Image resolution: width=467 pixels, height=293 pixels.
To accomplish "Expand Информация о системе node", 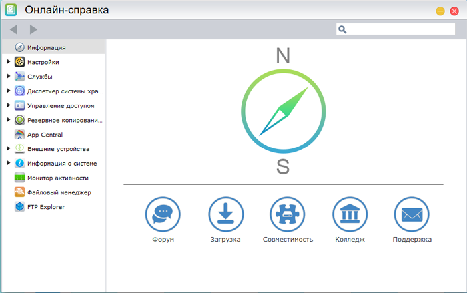I will coord(9,163).
